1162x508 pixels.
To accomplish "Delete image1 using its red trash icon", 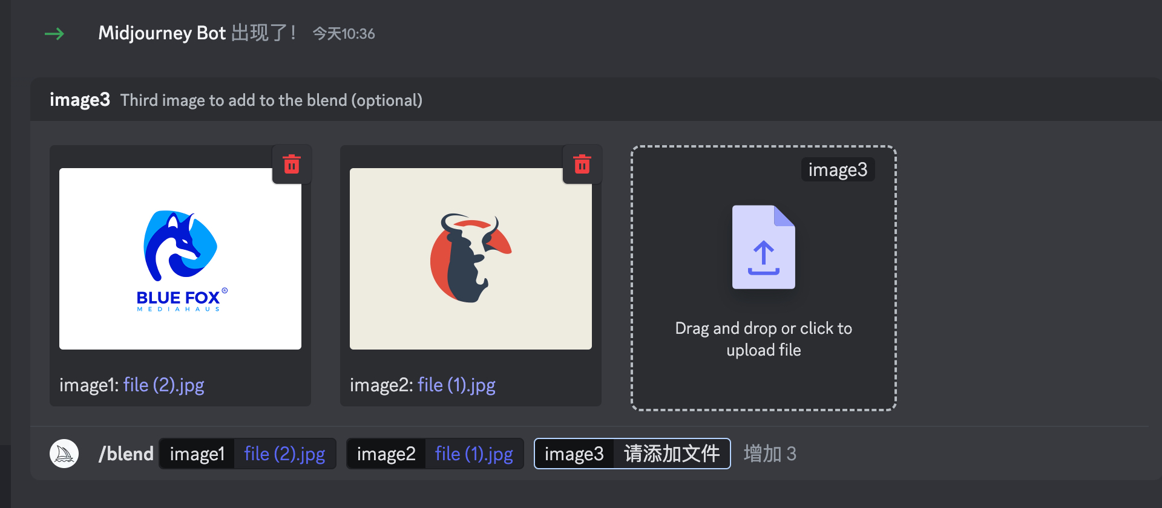I will (292, 164).
